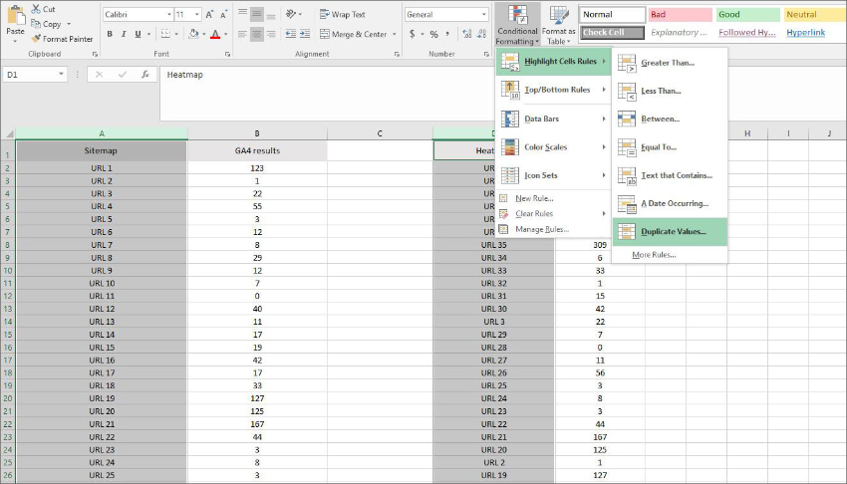The width and height of the screenshot is (847, 484).
Task: Apply the Neutral cell style
Action: point(815,15)
